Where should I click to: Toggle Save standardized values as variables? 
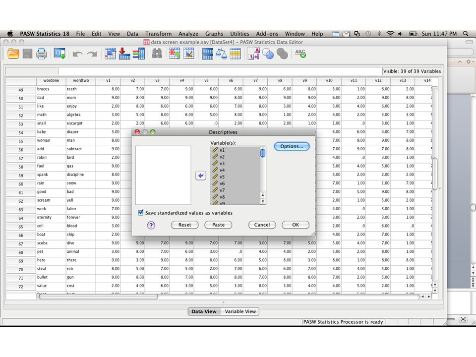coord(140,213)
